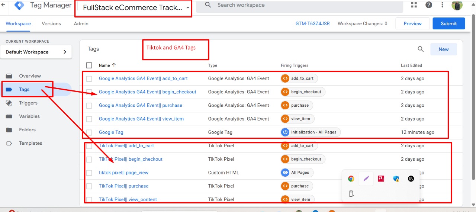Screen dimensions: 476x212
Task: Select Triggers label in the left sidebar
Action: tap(28, 103)
